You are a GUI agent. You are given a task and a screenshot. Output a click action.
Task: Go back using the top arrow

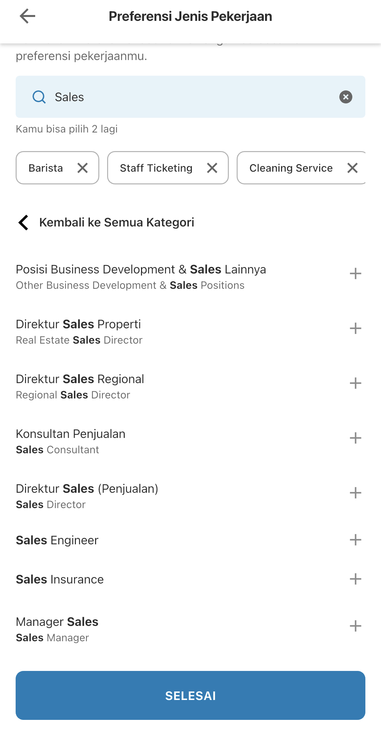coord(27,16)
